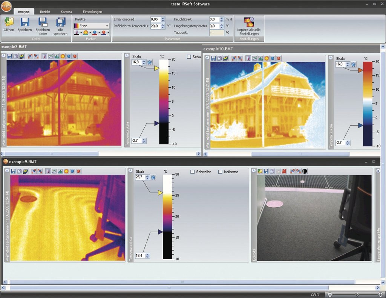Screen dimensions: 386x298
Task: Click the 16,4 lower scale spinner in example9.BMT
Action: [147, 256]
